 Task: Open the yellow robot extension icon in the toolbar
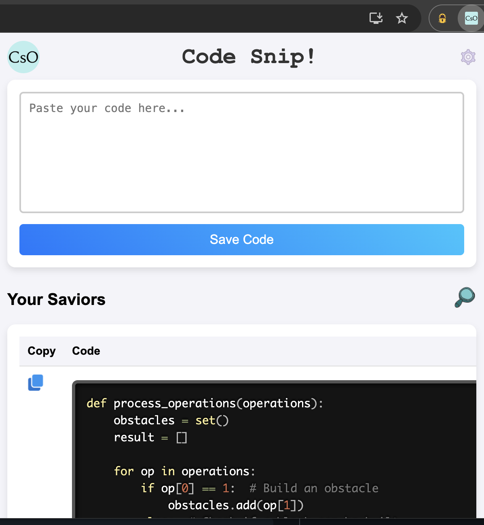(x=442, y=18)
